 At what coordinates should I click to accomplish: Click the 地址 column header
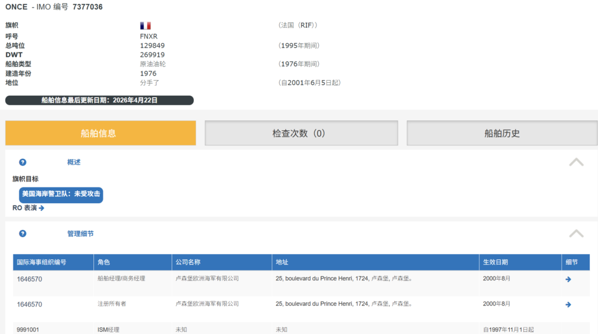[282, 262]
